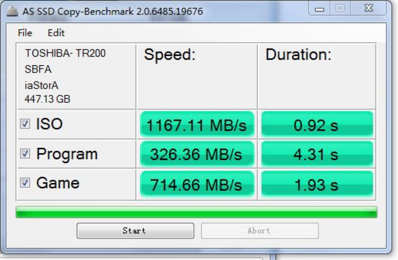Click the AS SSD app icon in title bar
The height and width of the screenshot is (260, 398).
[x=12, y=12]
